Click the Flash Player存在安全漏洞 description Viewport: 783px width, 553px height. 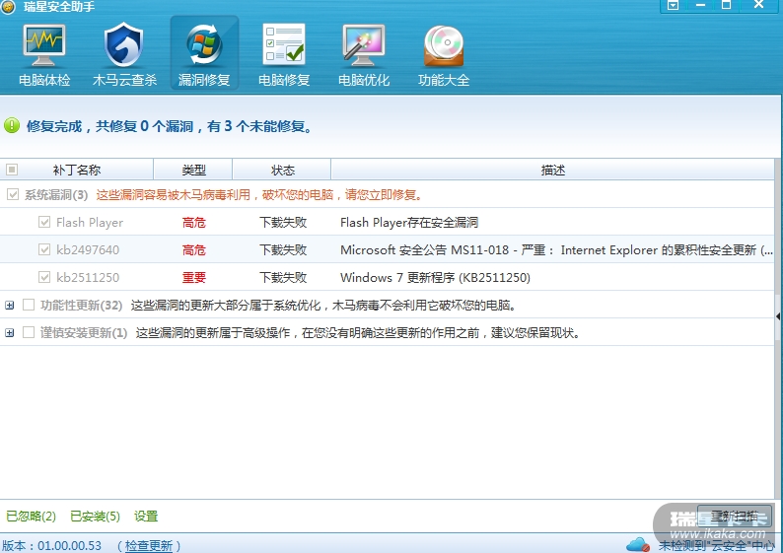click(409, 223)
